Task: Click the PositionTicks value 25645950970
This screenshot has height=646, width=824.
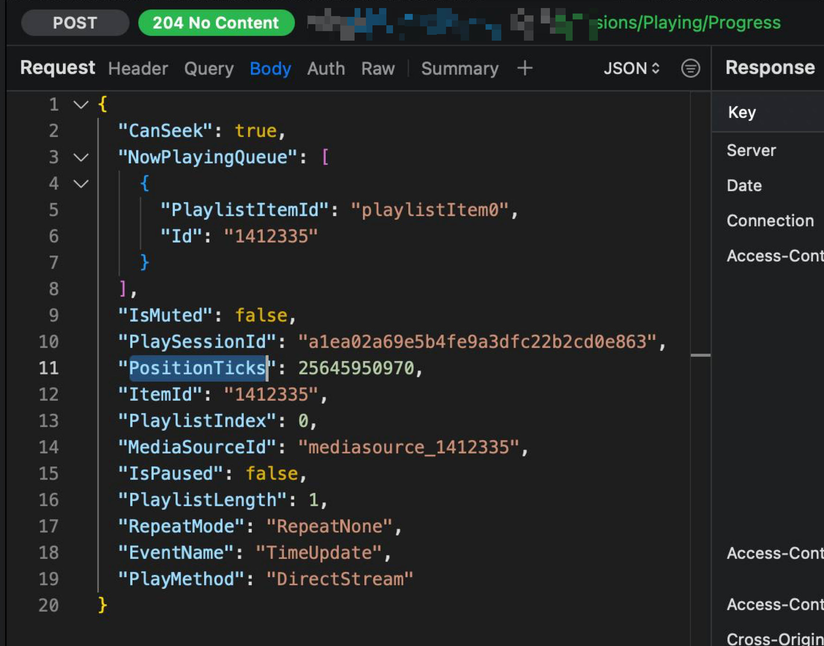Action: tap(356, 368)
